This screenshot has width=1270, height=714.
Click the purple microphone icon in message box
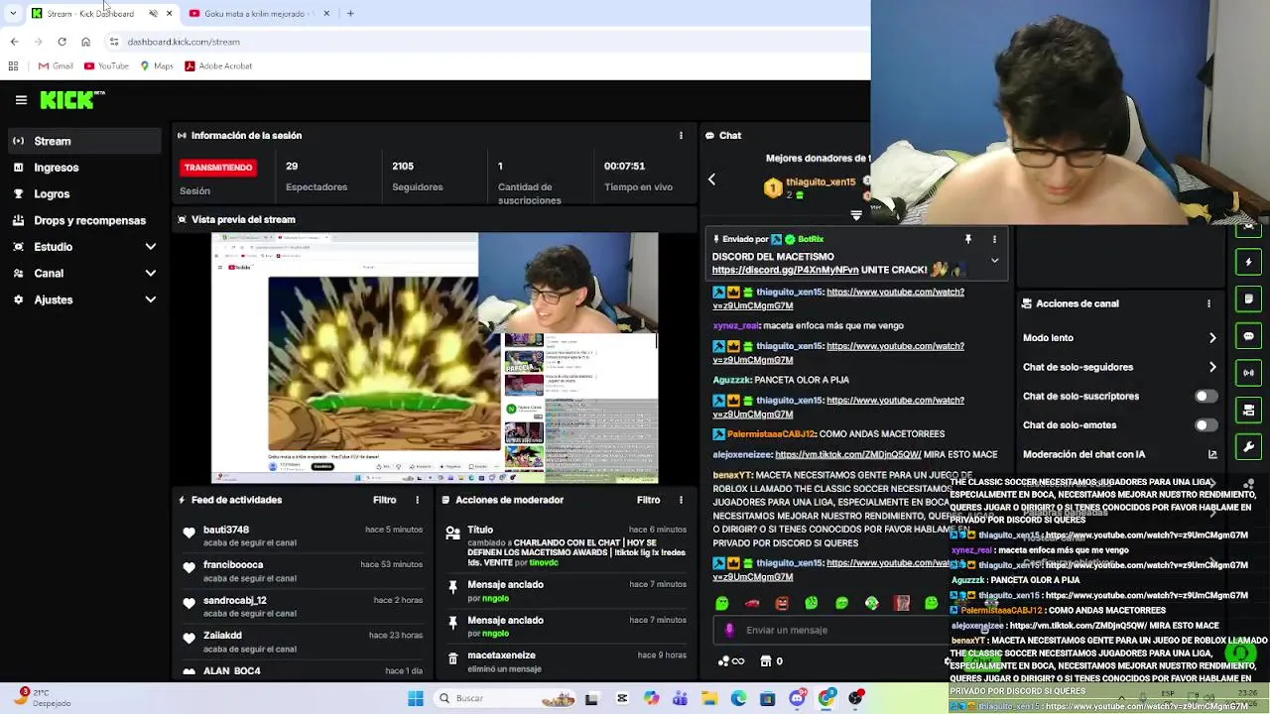click(729, 630)
